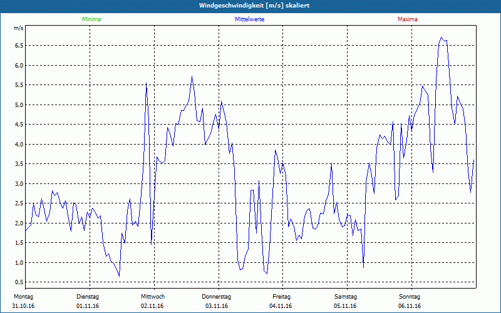
Task: Click the 6,0 y-axis value
Action: coord(19,66)
